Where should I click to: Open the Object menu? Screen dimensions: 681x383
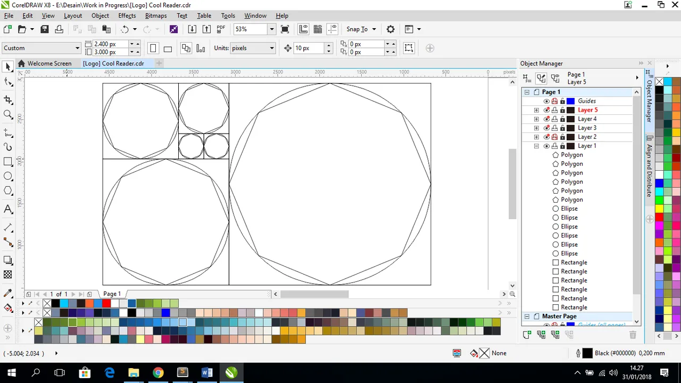click(x=100, y=15)
